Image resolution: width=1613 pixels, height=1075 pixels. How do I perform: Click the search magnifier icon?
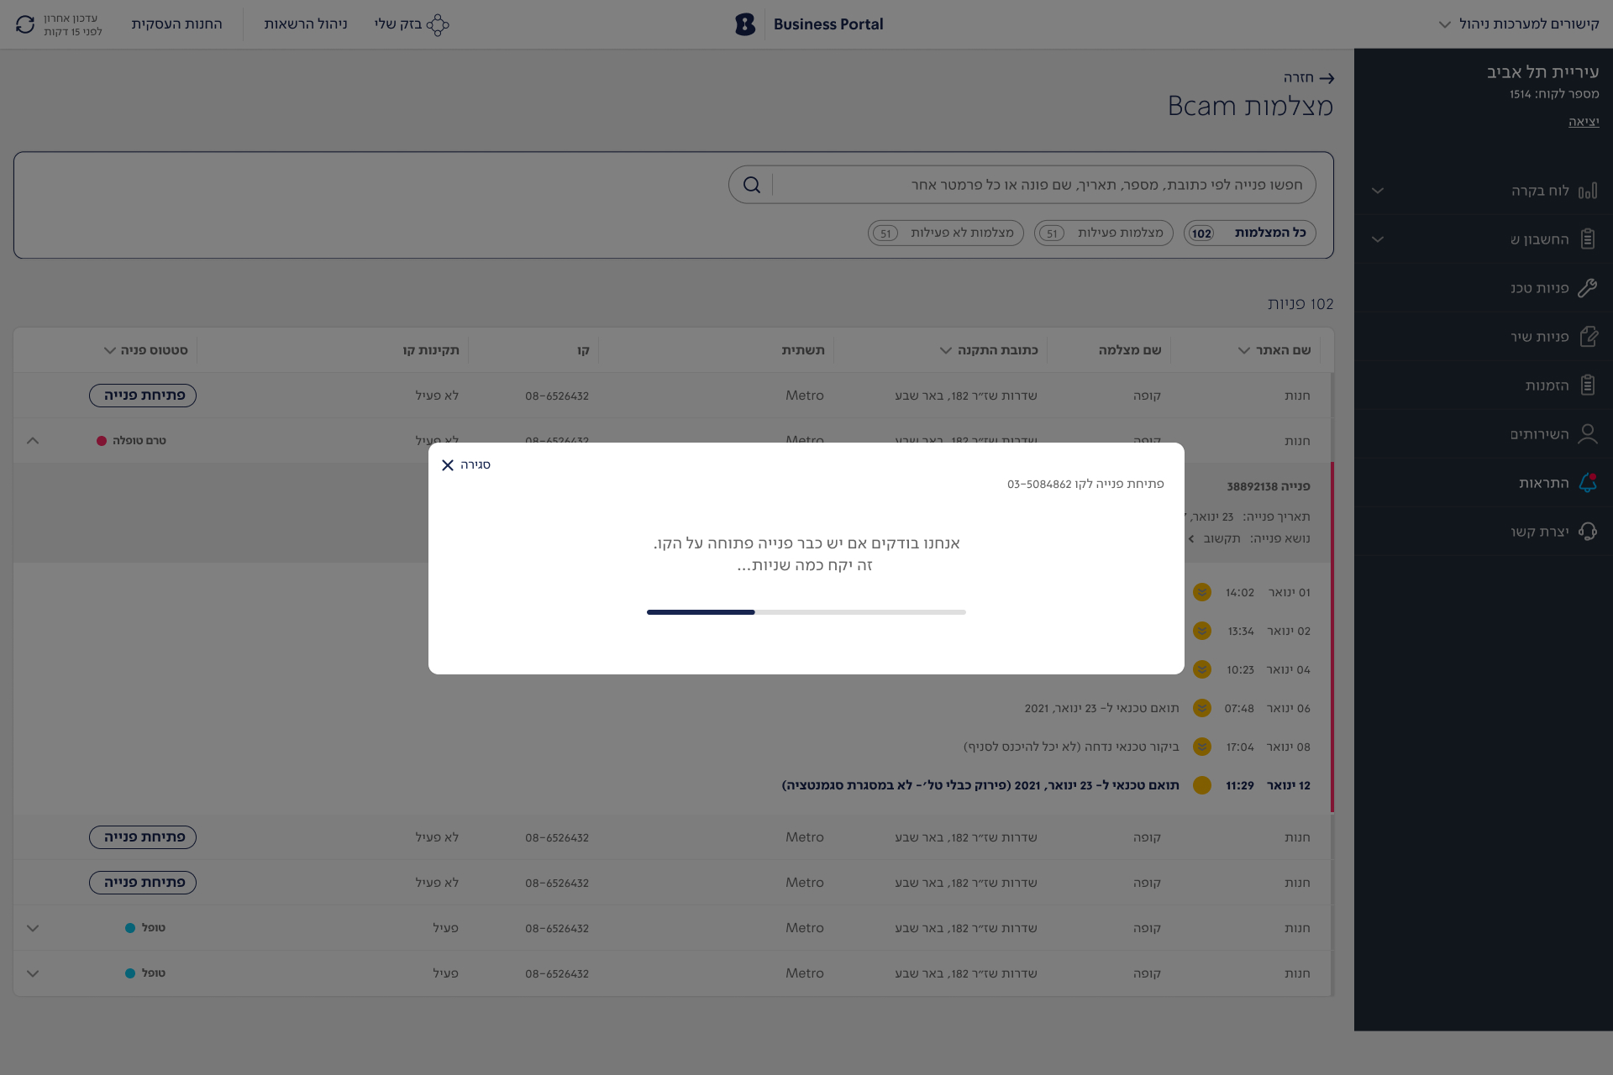[752, 185]
